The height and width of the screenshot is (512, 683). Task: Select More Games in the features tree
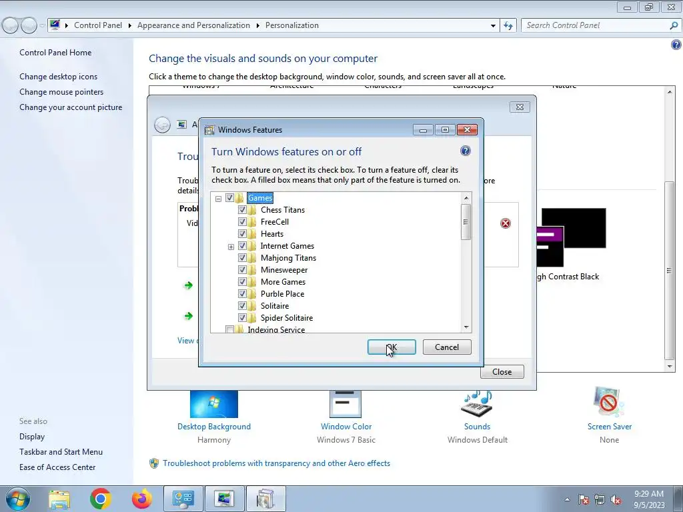click(x=283, y=282)
